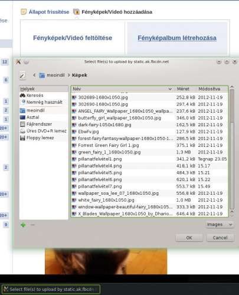The width and height of the screenshot is (239, 295).
Task: Click the binoculars Keresés icon
Action: [x=22, y=96]
